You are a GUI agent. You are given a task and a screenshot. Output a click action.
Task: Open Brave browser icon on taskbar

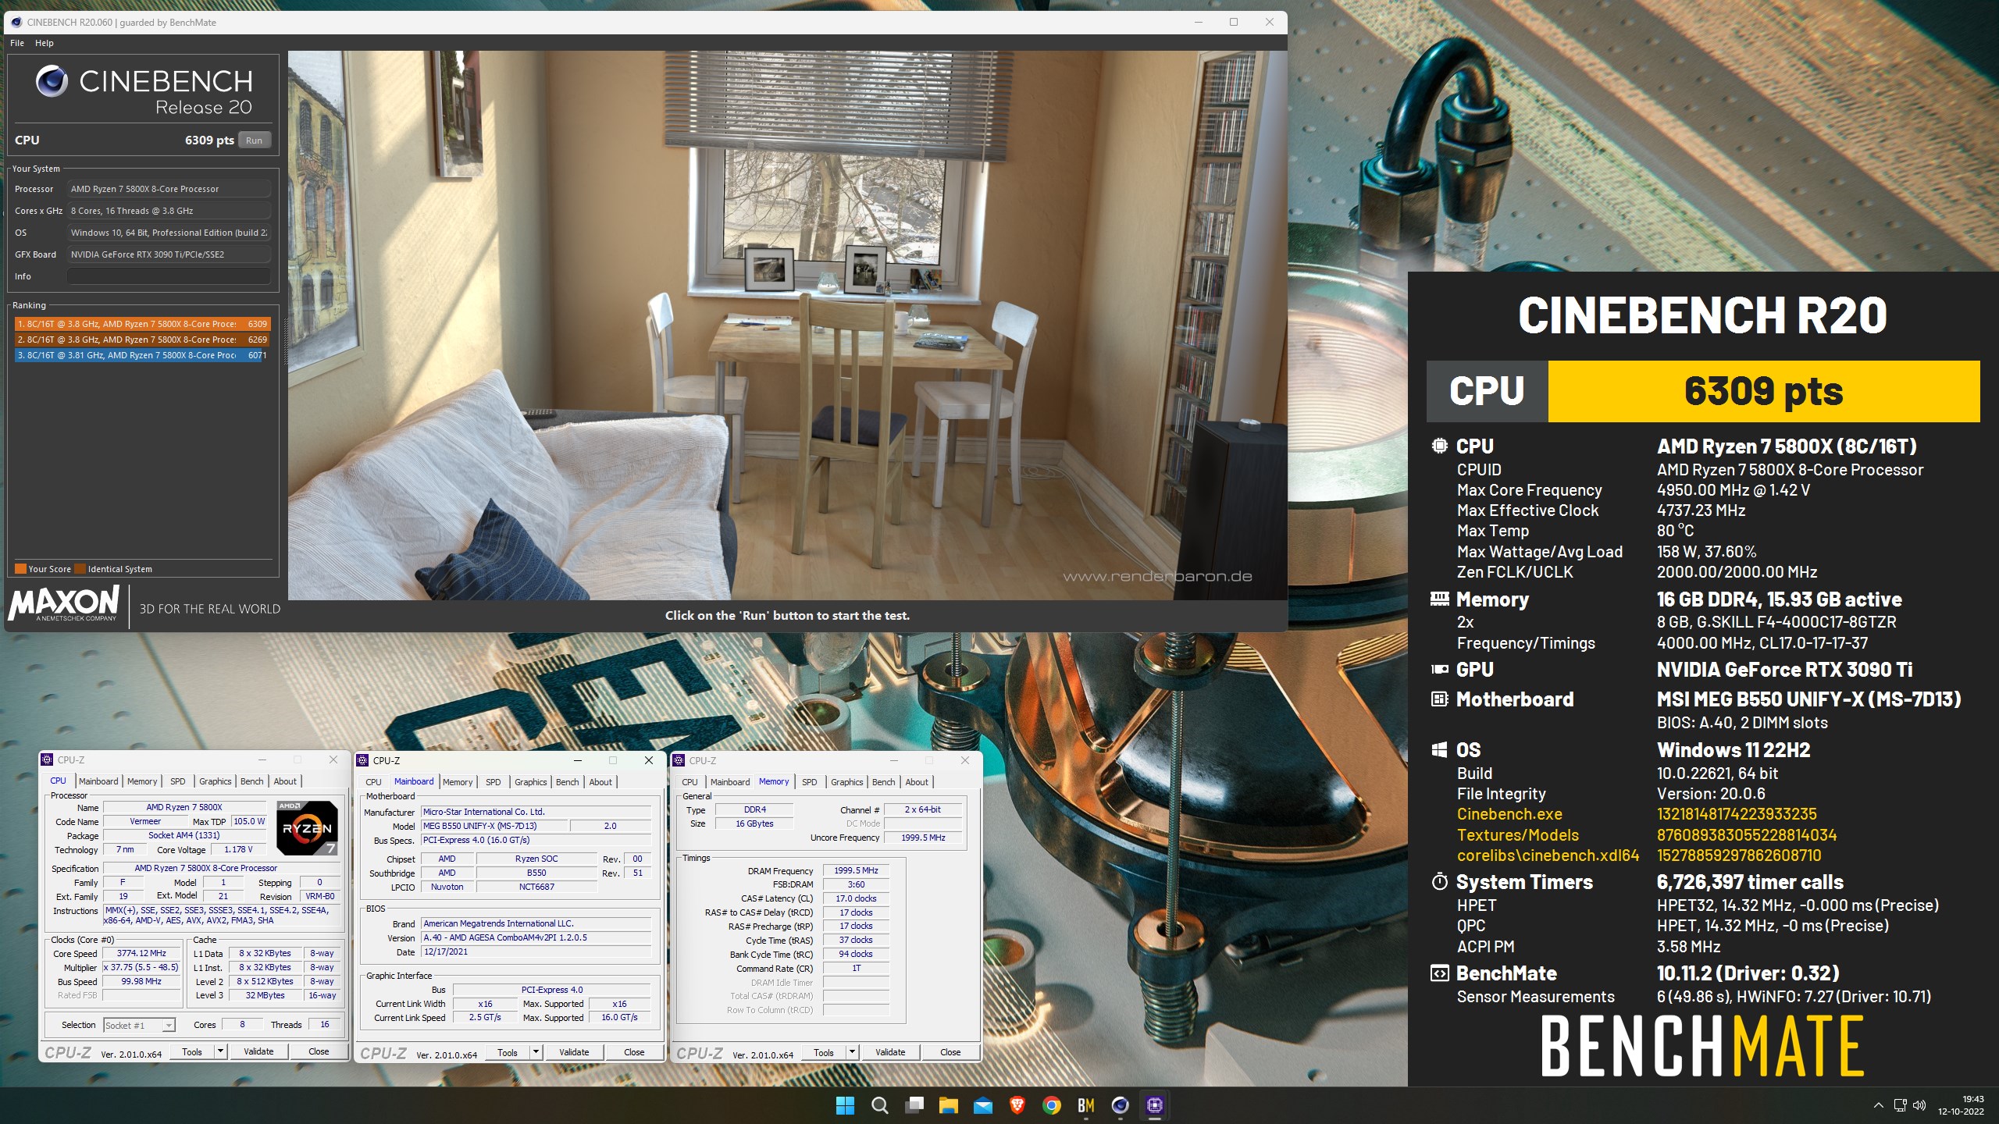(1017, 1105)
